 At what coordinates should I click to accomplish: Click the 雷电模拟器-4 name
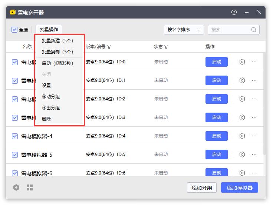[x=37, y=137]
